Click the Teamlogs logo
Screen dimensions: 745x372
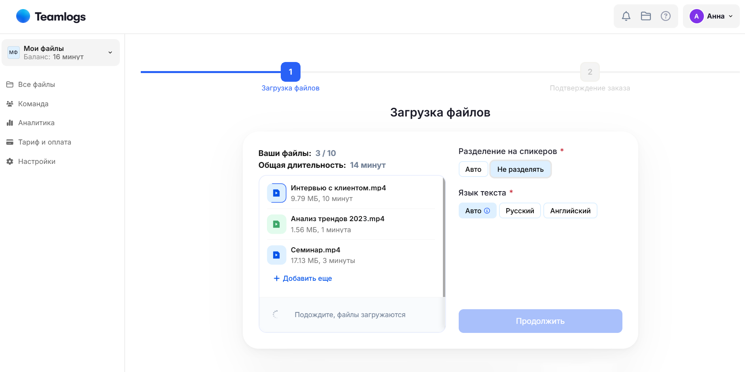coord(51,17)
